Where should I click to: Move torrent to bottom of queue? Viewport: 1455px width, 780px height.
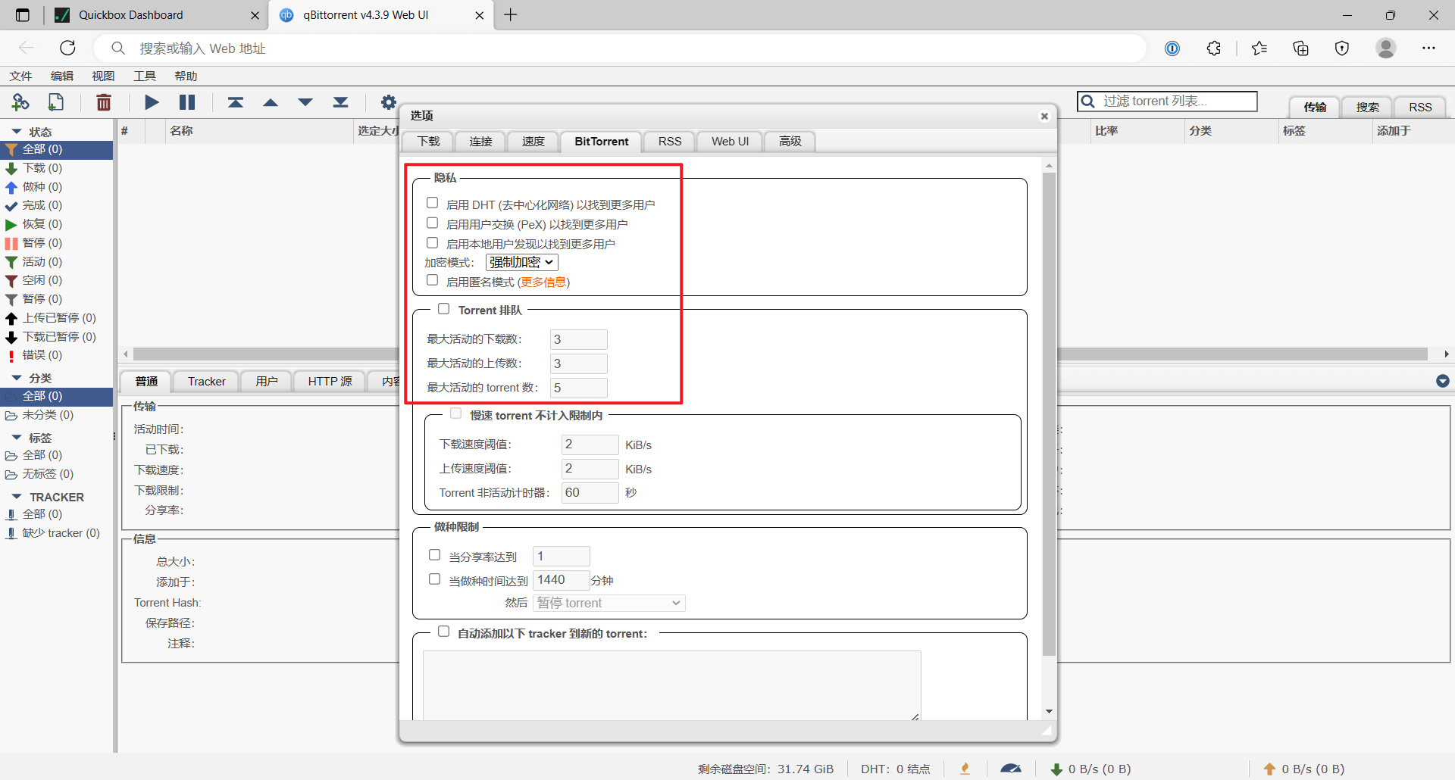340,102
